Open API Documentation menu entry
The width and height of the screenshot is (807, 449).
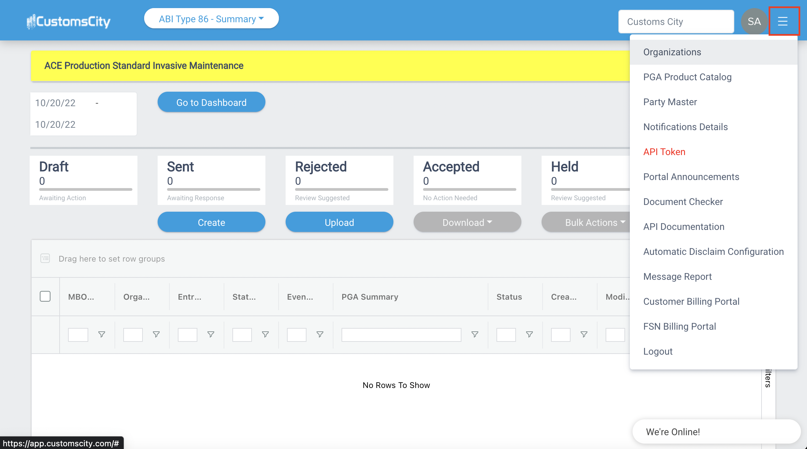[x=713, y=227]
